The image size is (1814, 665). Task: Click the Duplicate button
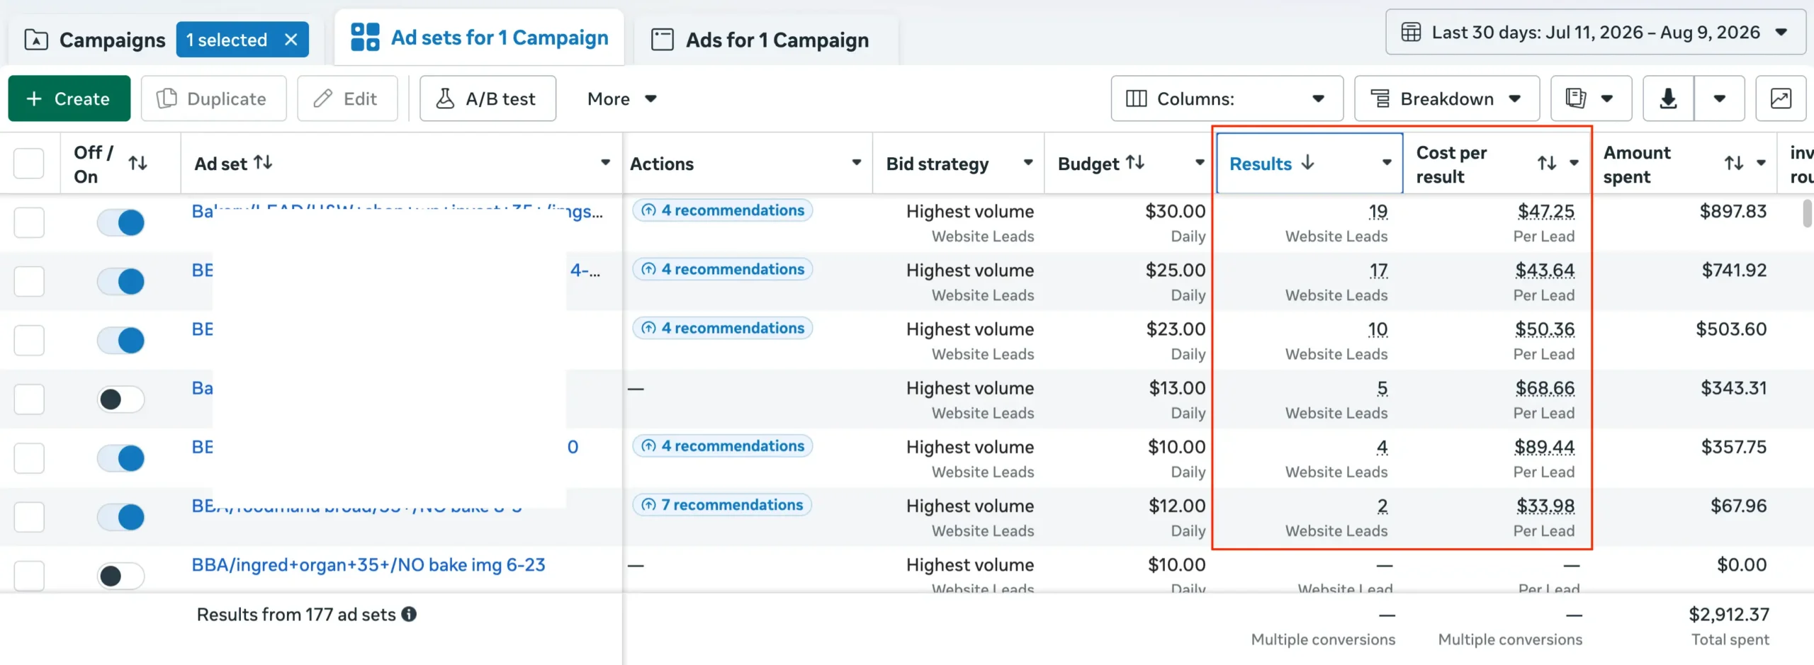(213, 98)
